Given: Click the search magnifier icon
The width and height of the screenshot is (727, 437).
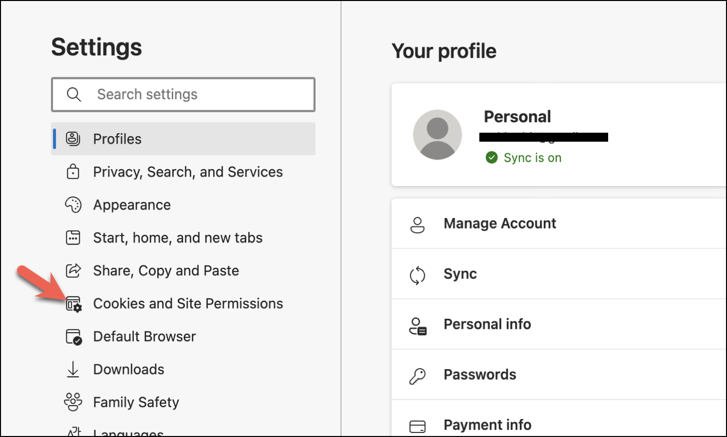Looking at the screenshot, I should pyautogui.click(x=74, y=94).
